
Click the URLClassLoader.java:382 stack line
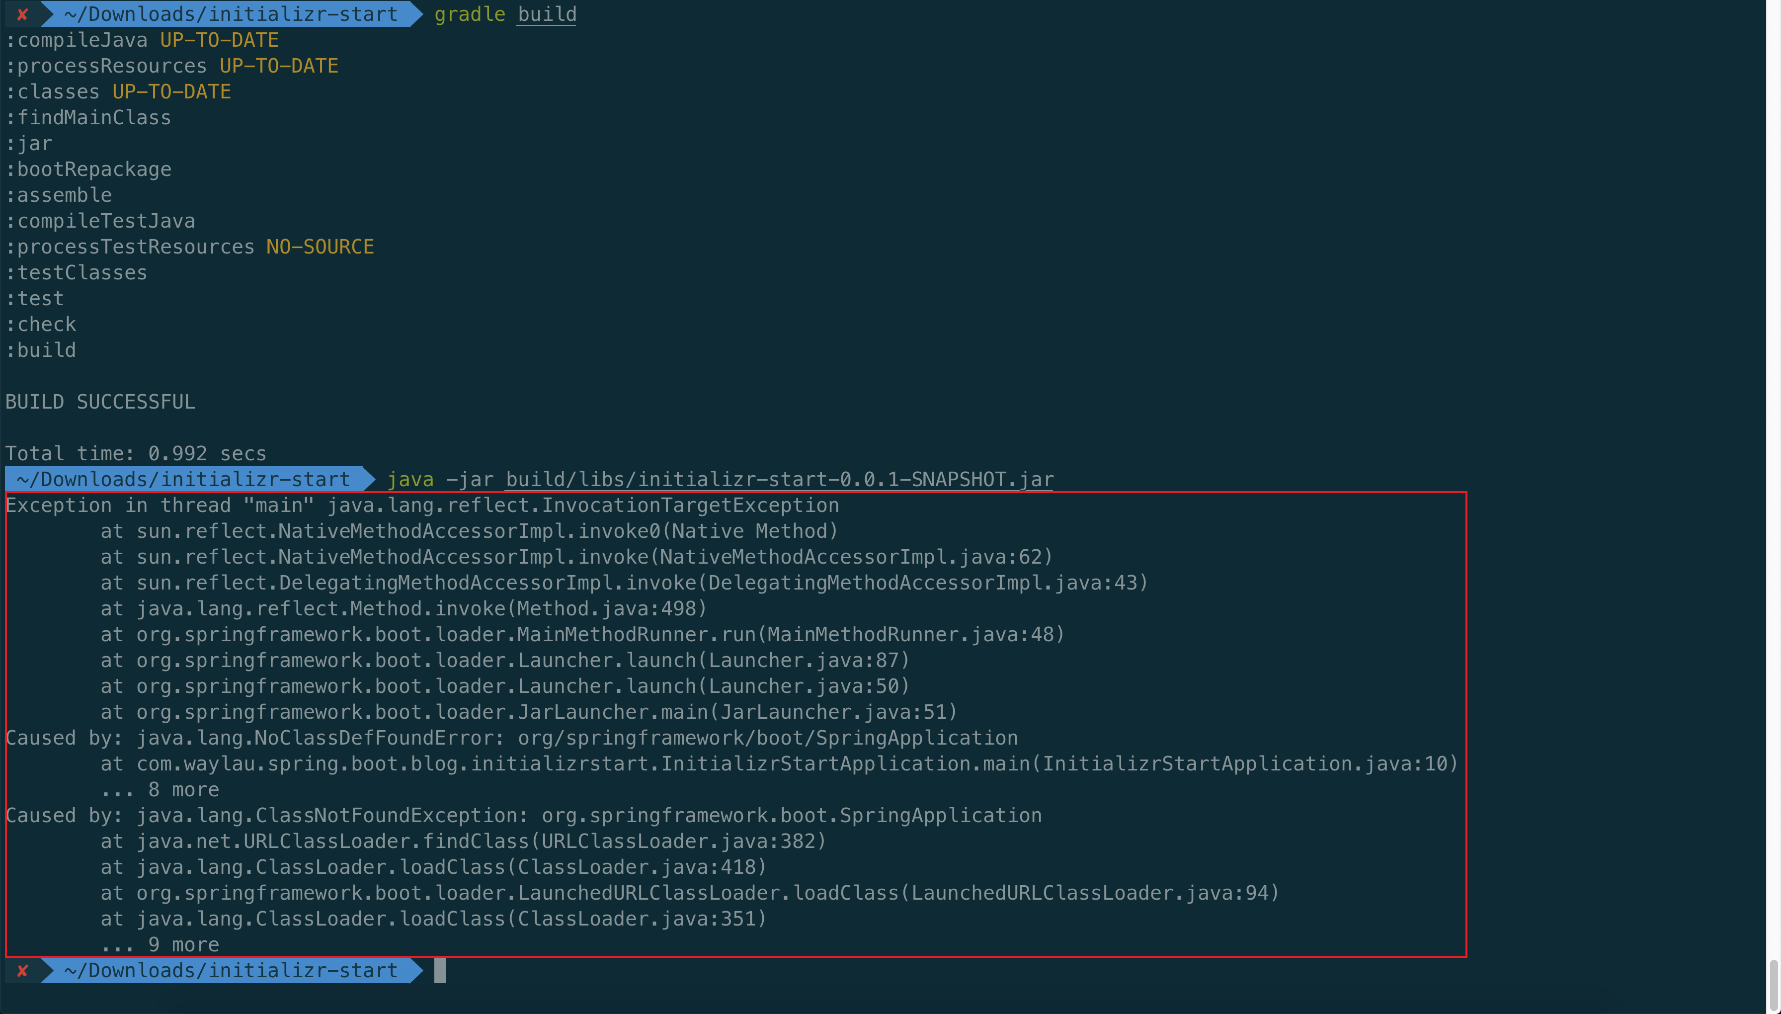(x=463, y=842)
